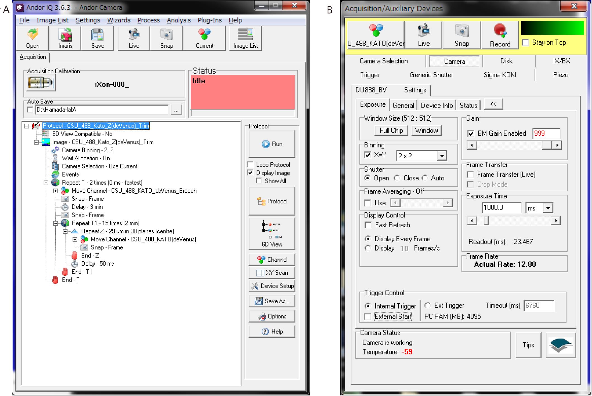The width and height of the screenshot is (592, 396).
Task: Uncheck the X=Y binning checkbox
Action: pyautogui.click(x=368, y=155)
